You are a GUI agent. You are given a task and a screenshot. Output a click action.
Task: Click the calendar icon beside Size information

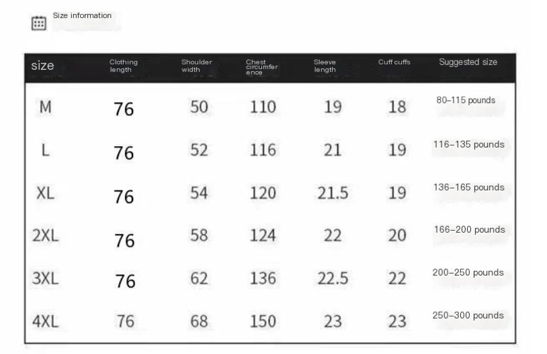coord(39,23)
